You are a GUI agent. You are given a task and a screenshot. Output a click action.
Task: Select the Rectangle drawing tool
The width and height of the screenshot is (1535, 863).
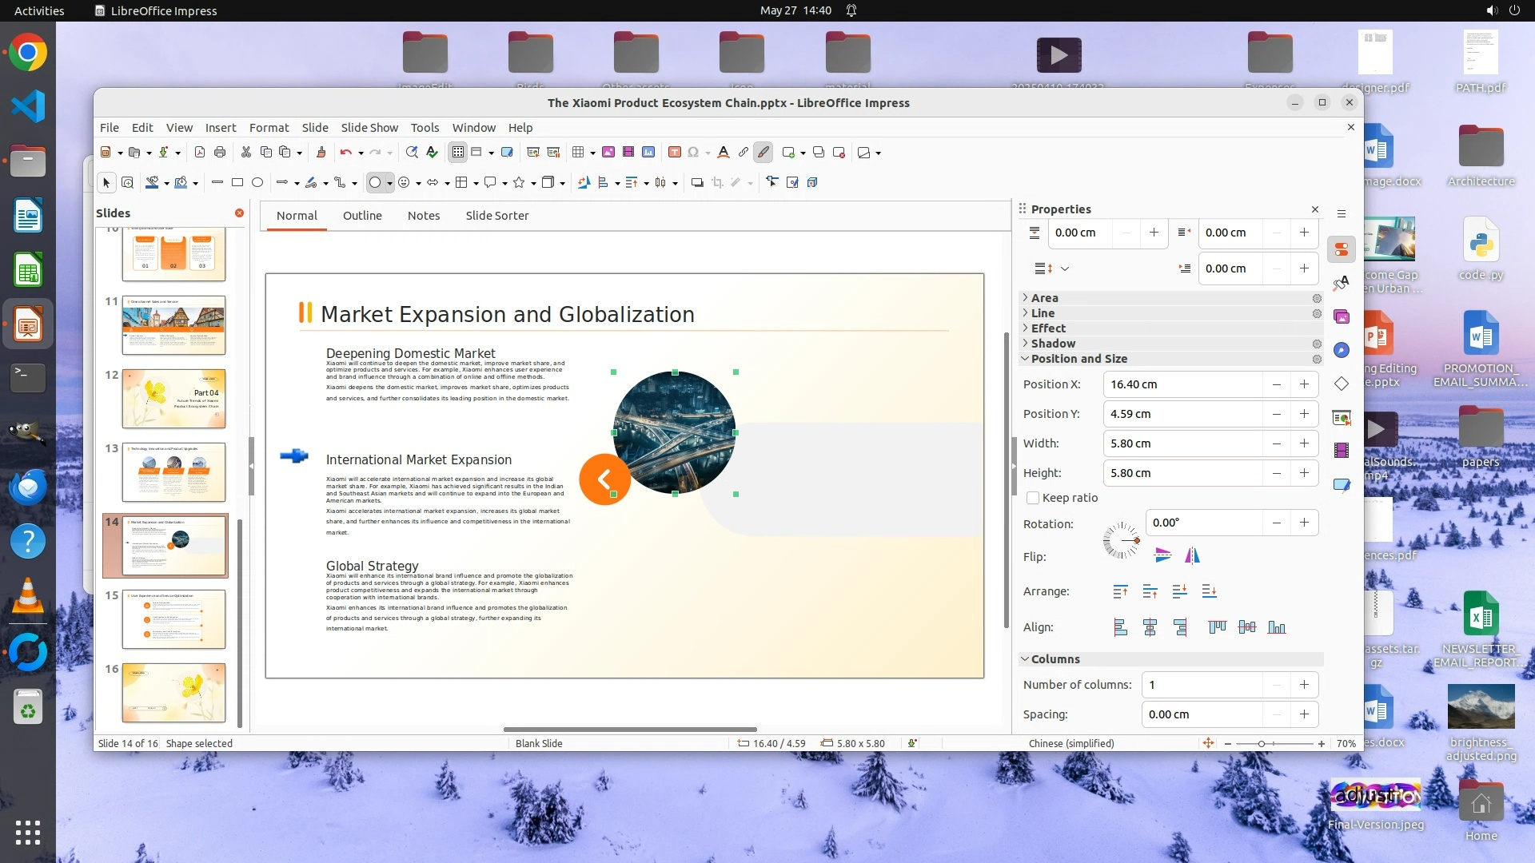click(x=237, y=182)
